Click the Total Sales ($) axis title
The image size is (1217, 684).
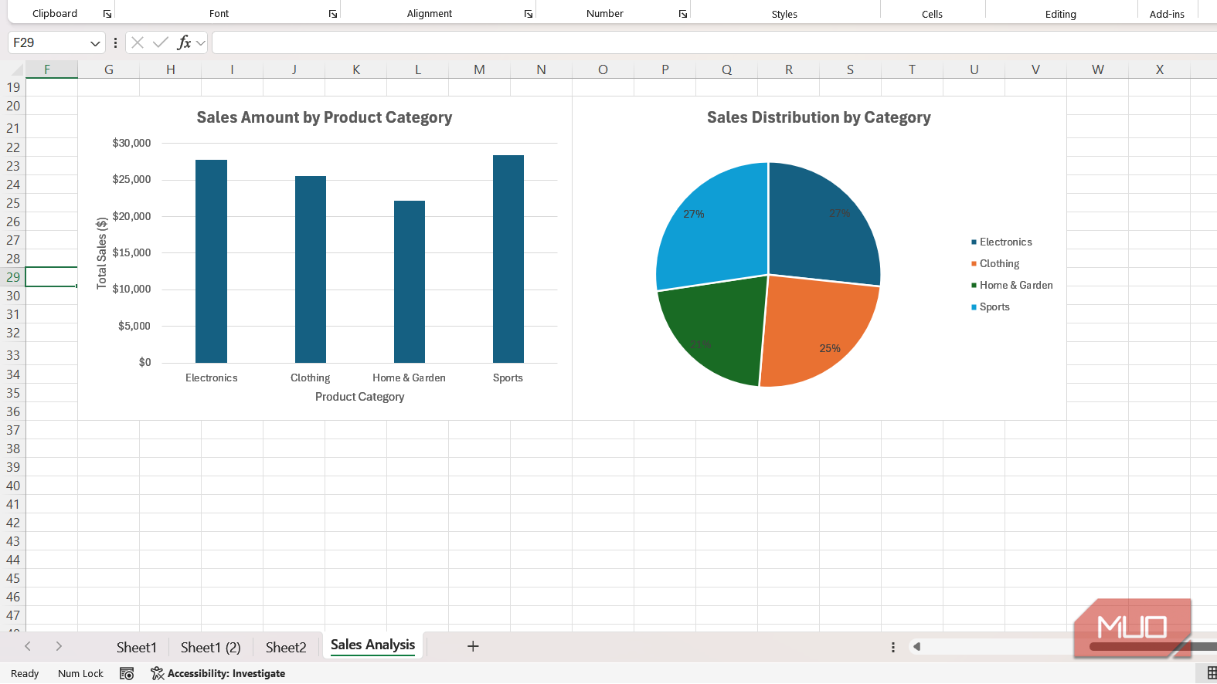[101, 253]
